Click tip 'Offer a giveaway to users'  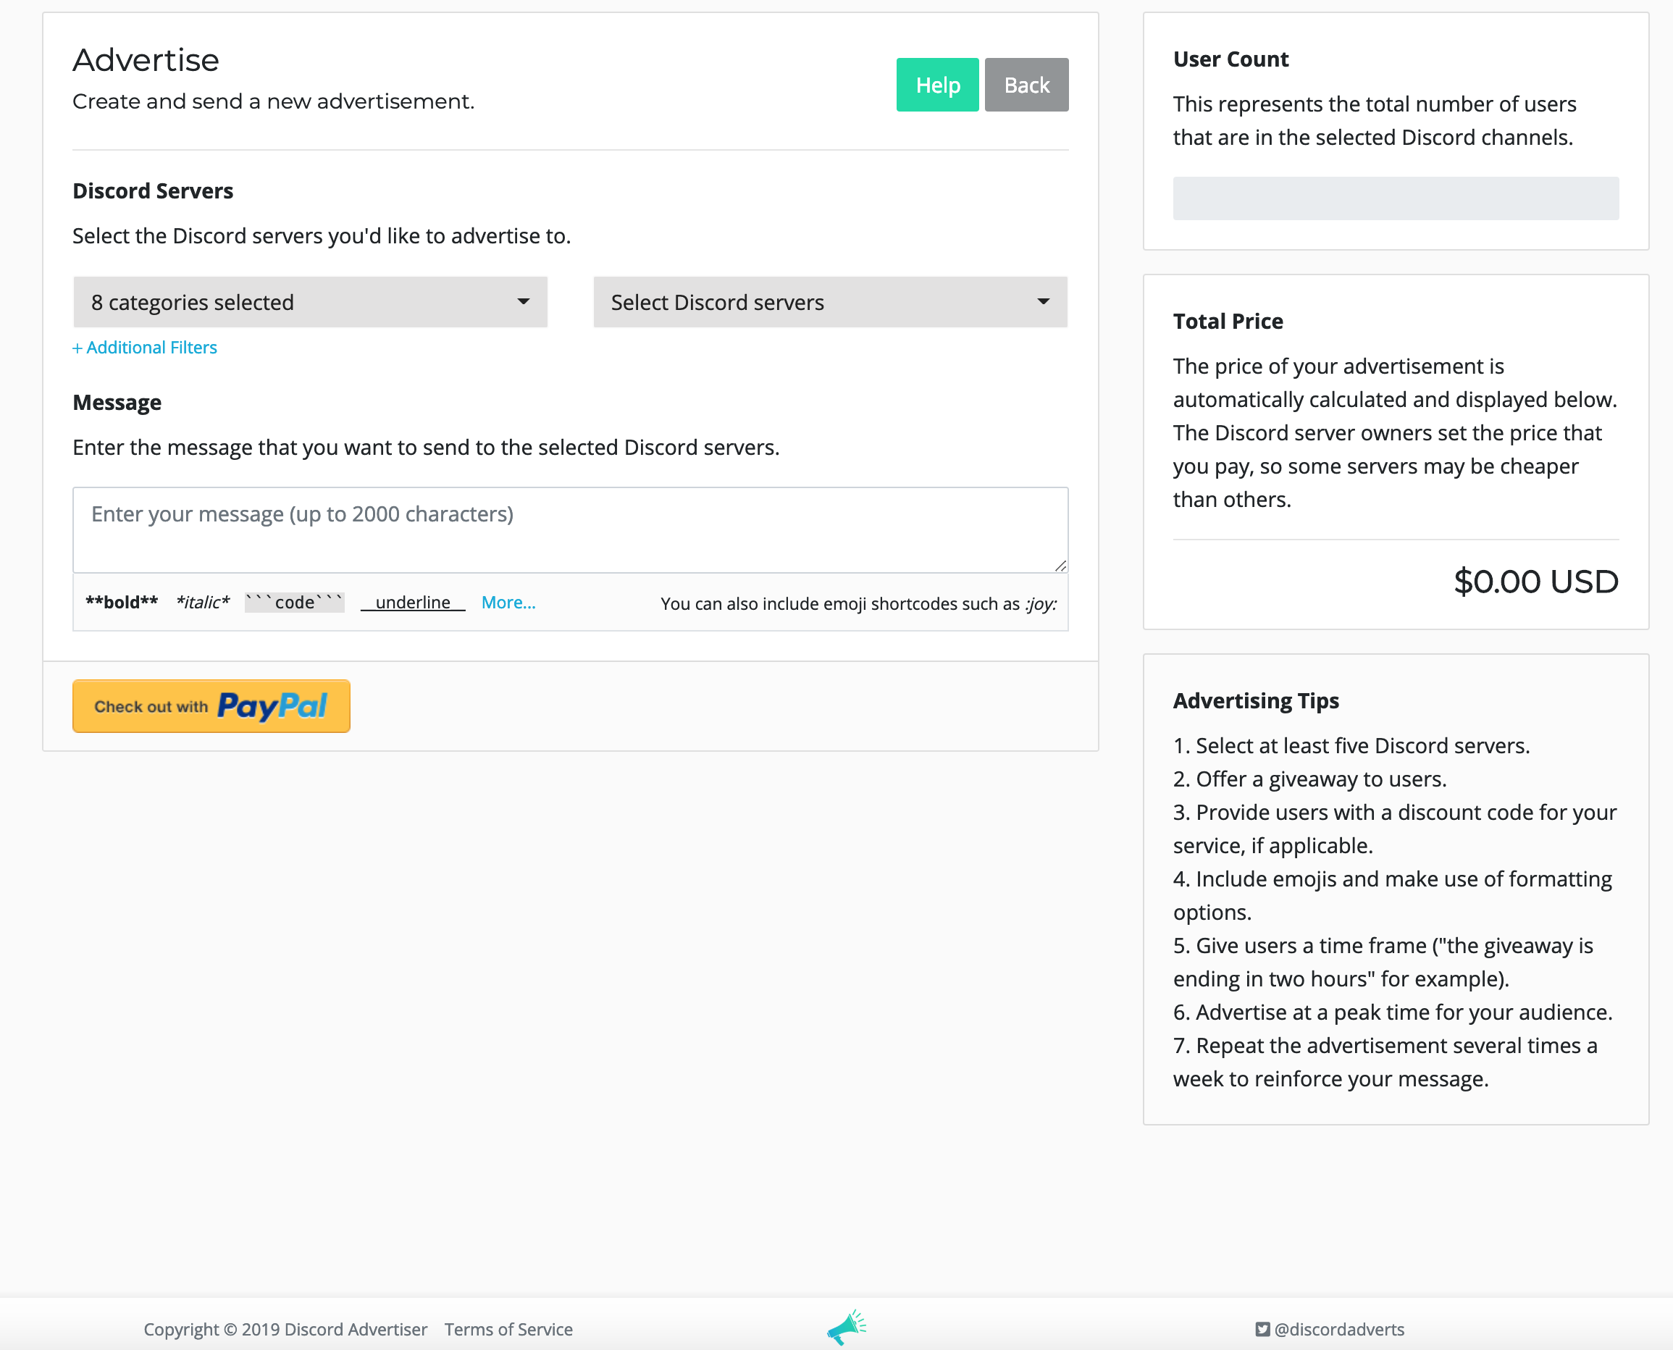tap(1309, 780)
